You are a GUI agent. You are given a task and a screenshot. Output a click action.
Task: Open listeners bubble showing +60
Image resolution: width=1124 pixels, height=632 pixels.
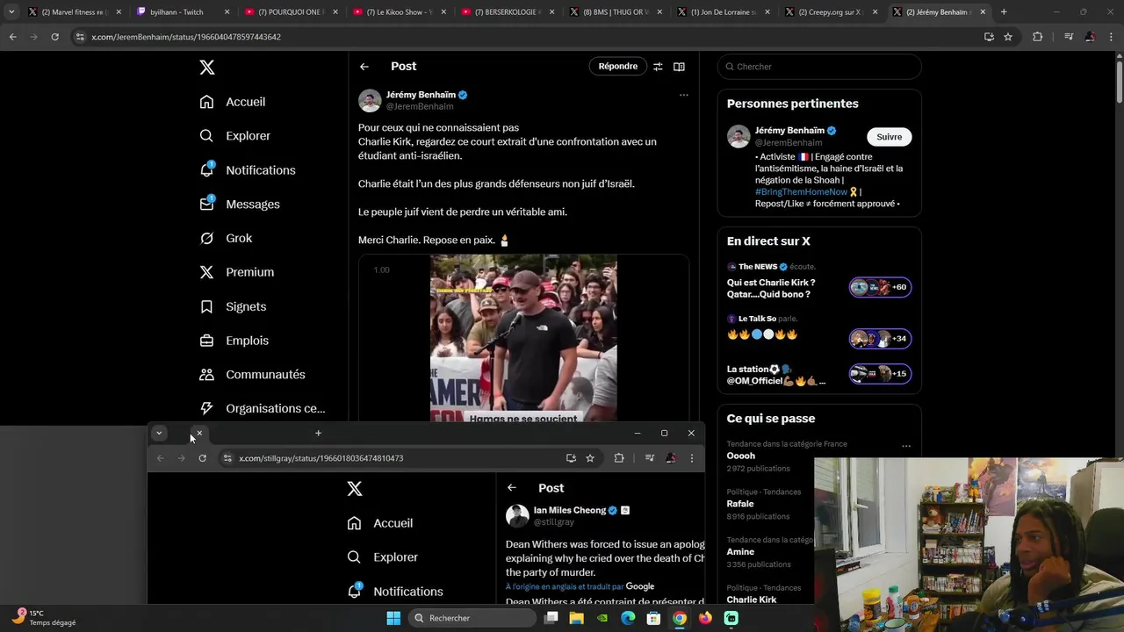pyautogui.click(x=880, y=288)
